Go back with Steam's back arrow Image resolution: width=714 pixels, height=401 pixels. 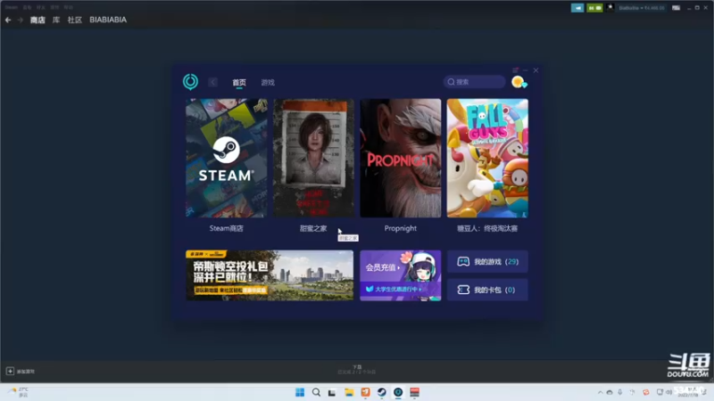[8, 20]
